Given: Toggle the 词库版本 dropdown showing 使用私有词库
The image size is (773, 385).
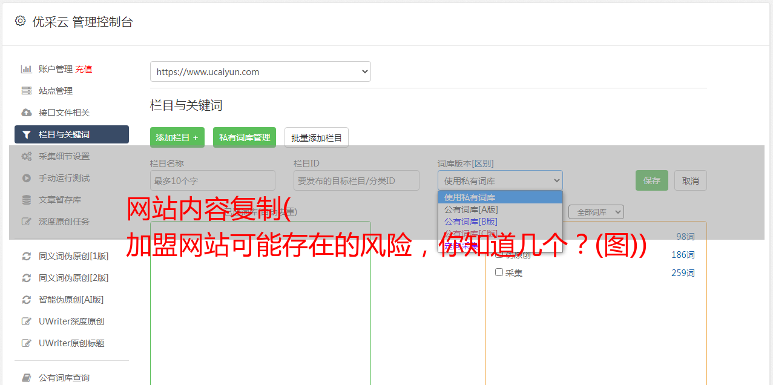Looking at the screenshot, I should [x=500, y=180].
